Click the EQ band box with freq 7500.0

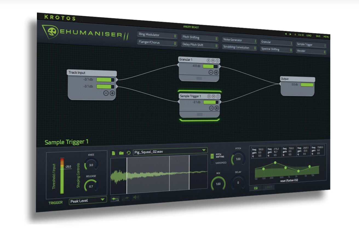point(317,151)
